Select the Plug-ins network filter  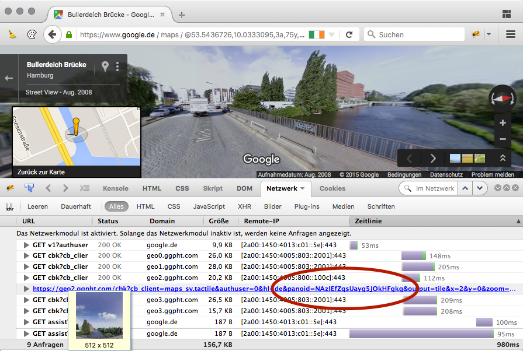coord(307,206)
